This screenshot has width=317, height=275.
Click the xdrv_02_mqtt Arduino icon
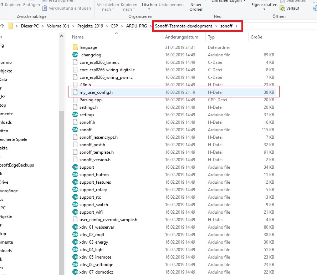click(x=75, y=234)
